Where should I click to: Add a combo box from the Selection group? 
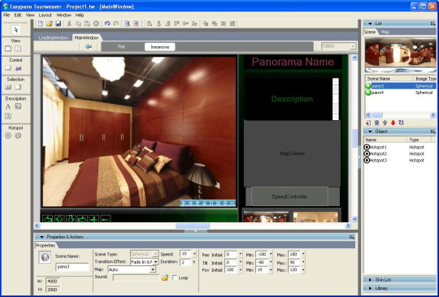pyautogui.click(x=18, y=87)
